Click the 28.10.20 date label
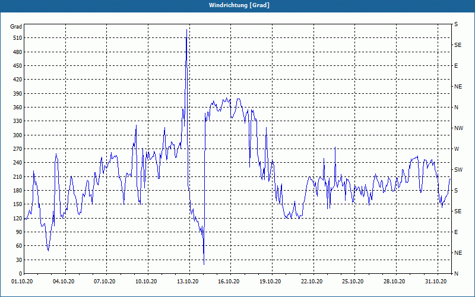475x297 pixels. pos(394,282)
